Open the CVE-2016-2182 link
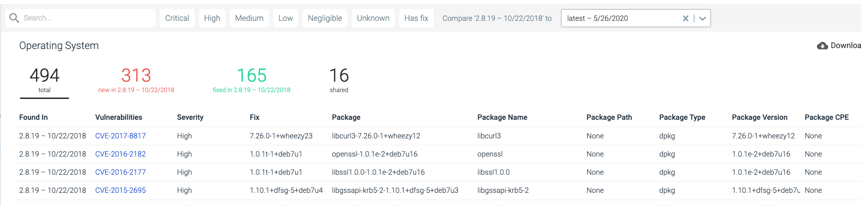This screenshot has width=861, height=206. (x=120, y=154)
